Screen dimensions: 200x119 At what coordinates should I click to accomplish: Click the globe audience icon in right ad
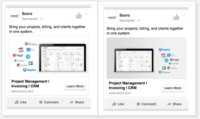(x=139, y=21)
